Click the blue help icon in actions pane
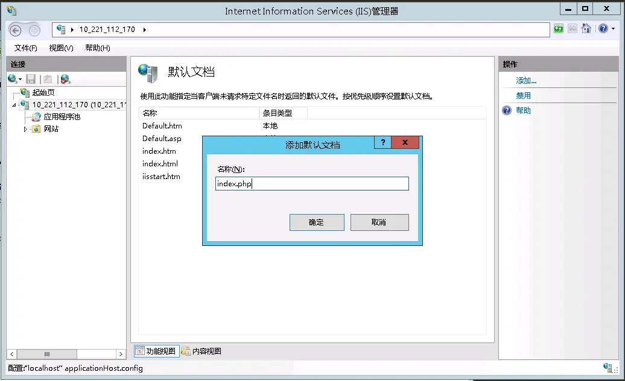Screen dimensions: 625x381 tap(507, 111)
